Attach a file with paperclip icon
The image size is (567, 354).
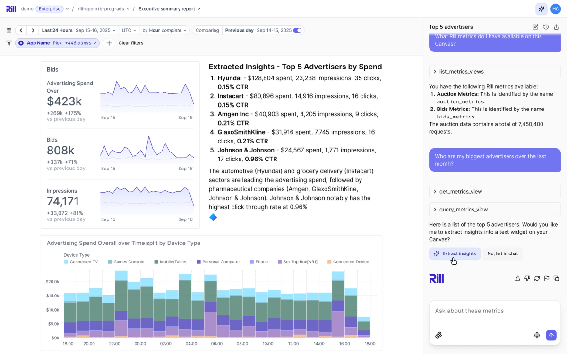click(x=438, y=335)
